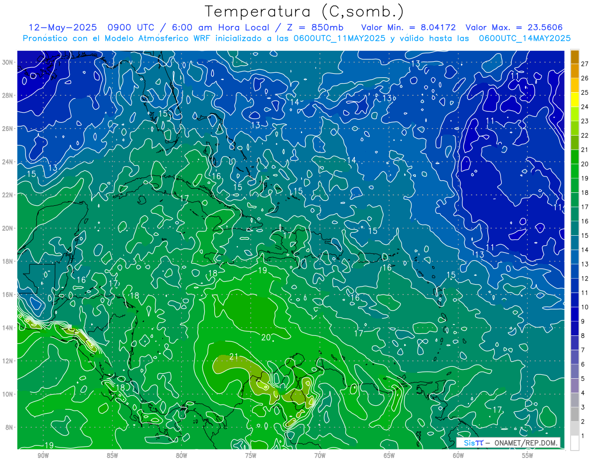The image size is (598, 462).
Task: Click the colorbar scale value '25'
Action: 585,93
